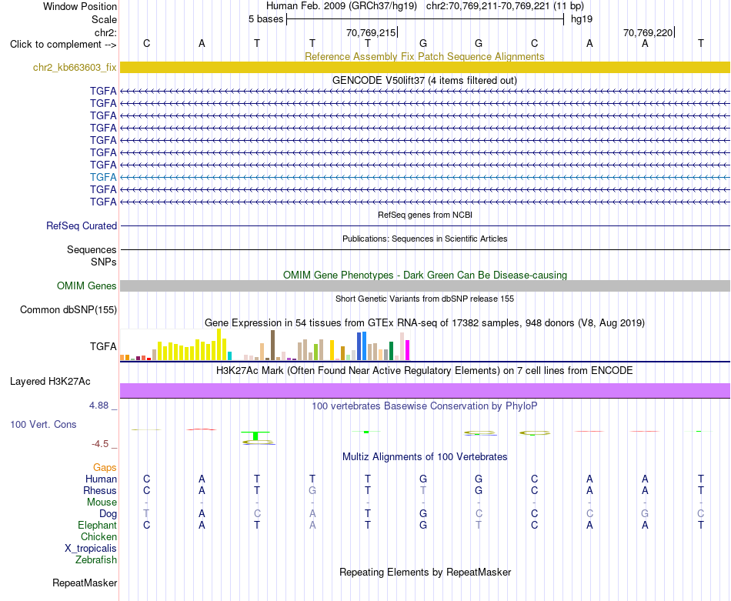Click the faint gray G in Dog row
The width and height of the screenshot is (731, 601).
pos(645,513)
